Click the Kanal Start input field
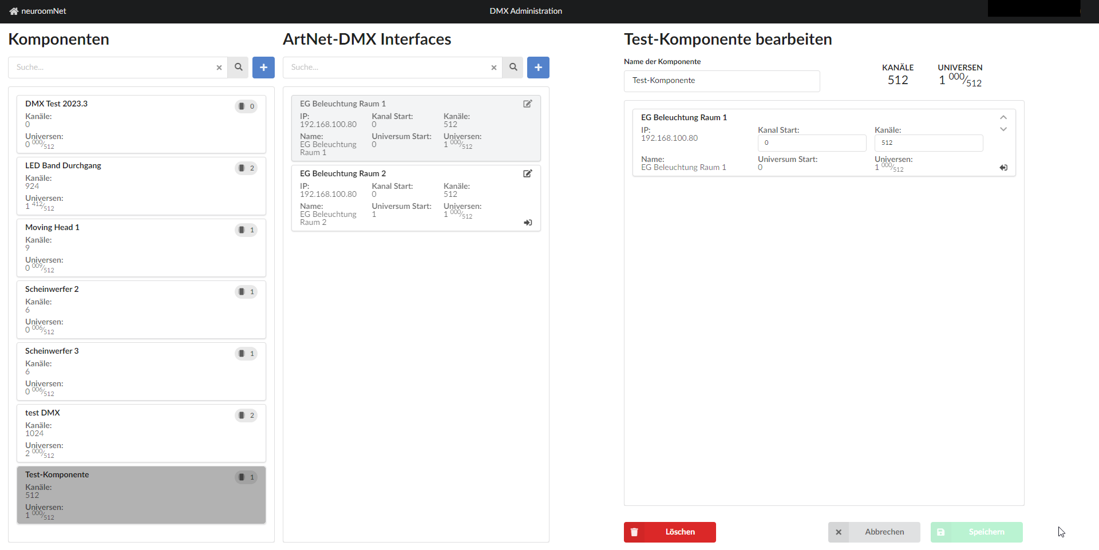 click(x=812, y=143)
